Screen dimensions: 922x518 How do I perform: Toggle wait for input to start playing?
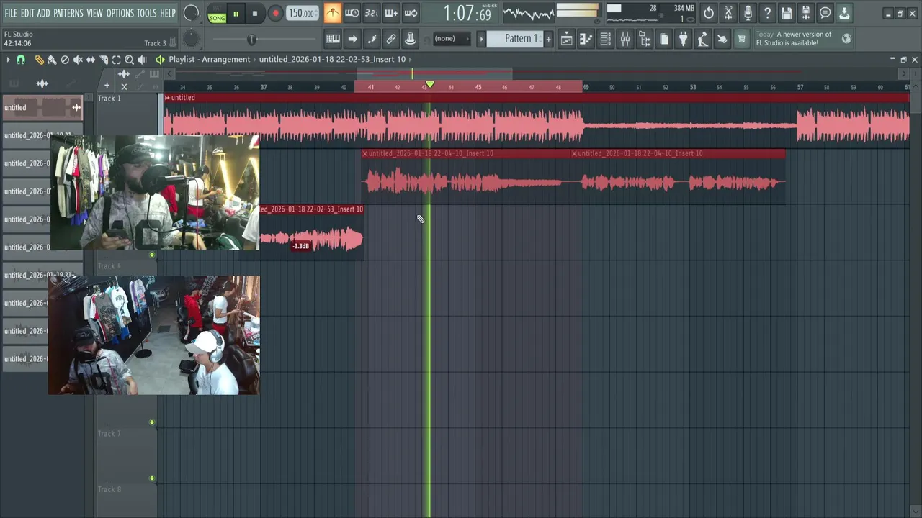click(x=352, y=13)
